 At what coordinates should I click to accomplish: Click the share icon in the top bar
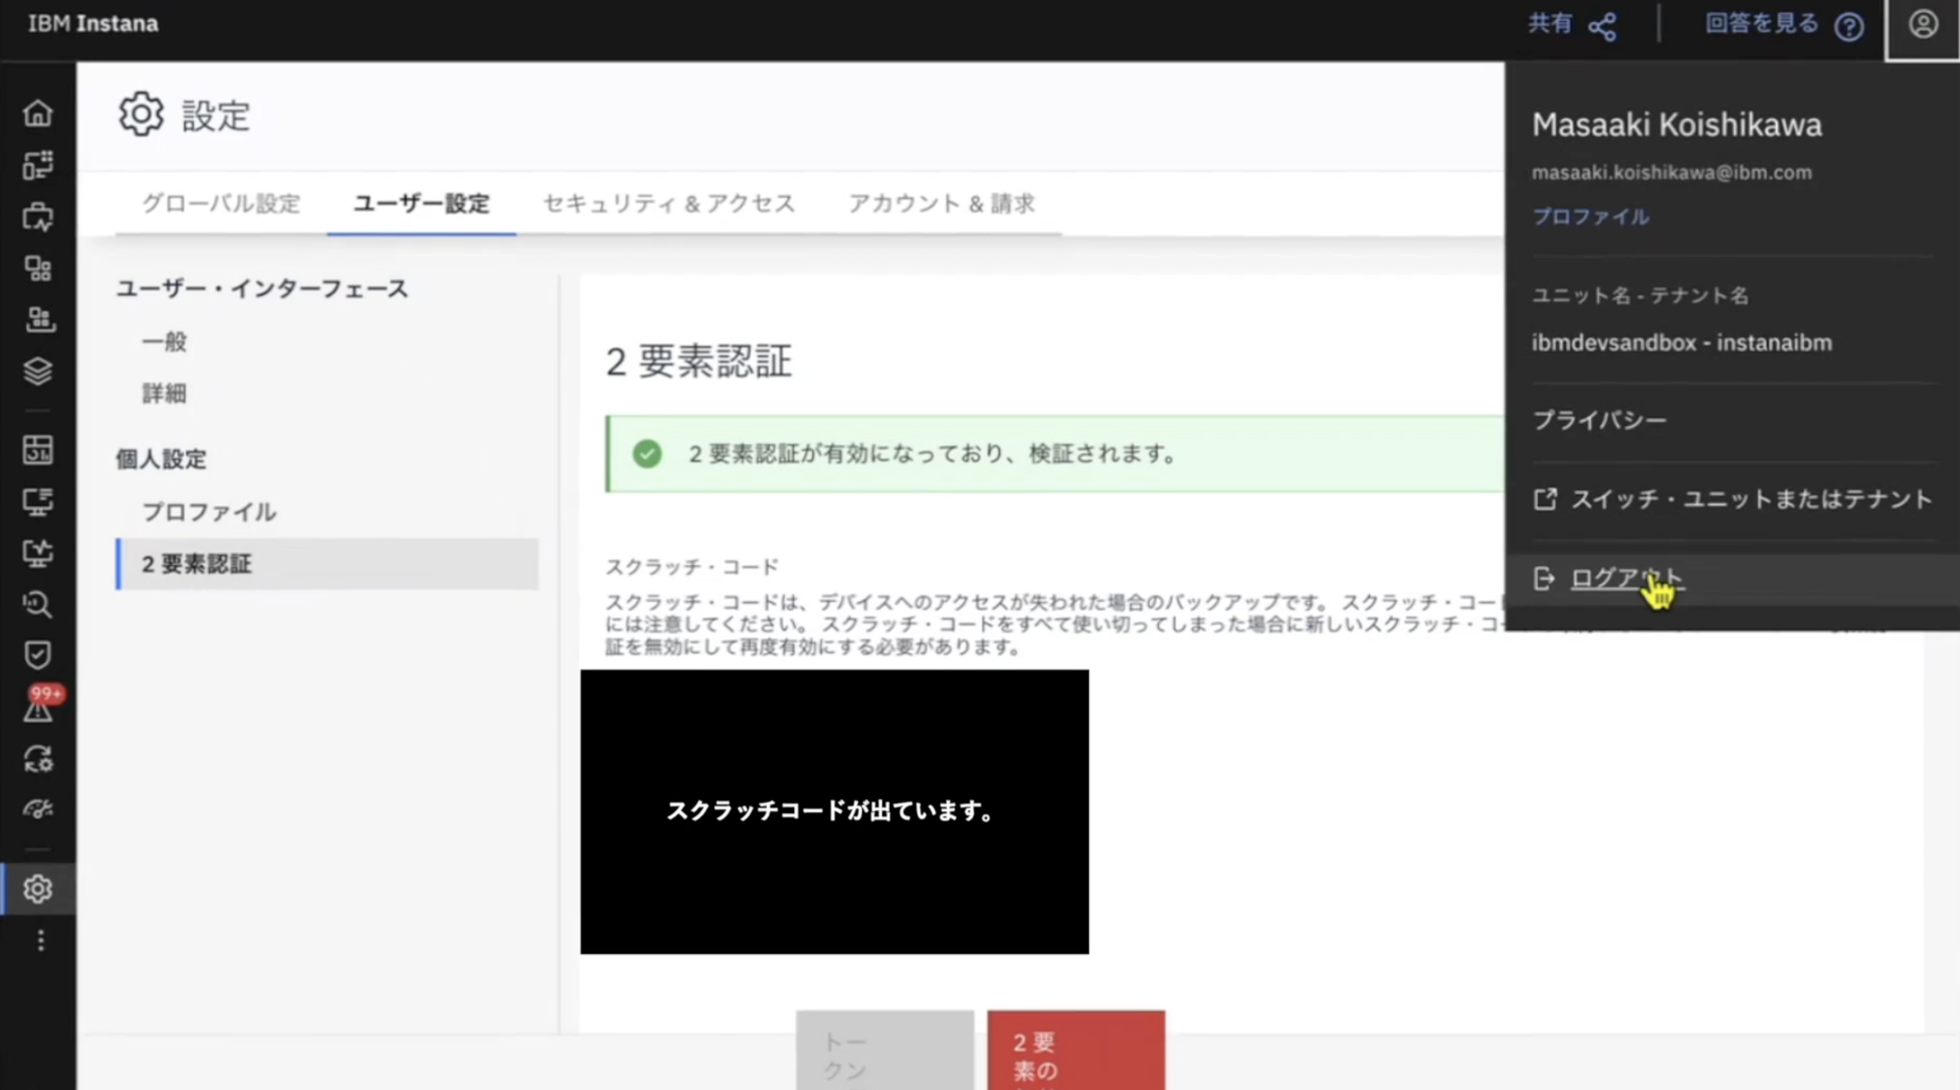point(1601,27)
